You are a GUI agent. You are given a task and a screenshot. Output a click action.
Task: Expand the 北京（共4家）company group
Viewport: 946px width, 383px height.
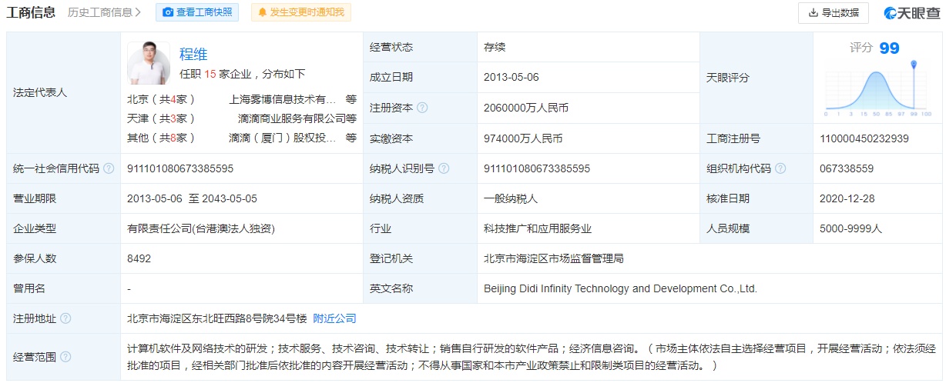click(162, 99)
